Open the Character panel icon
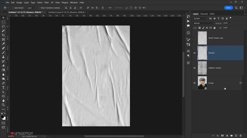Viewport: 247px width, 138px height. (x=188, y=51)
